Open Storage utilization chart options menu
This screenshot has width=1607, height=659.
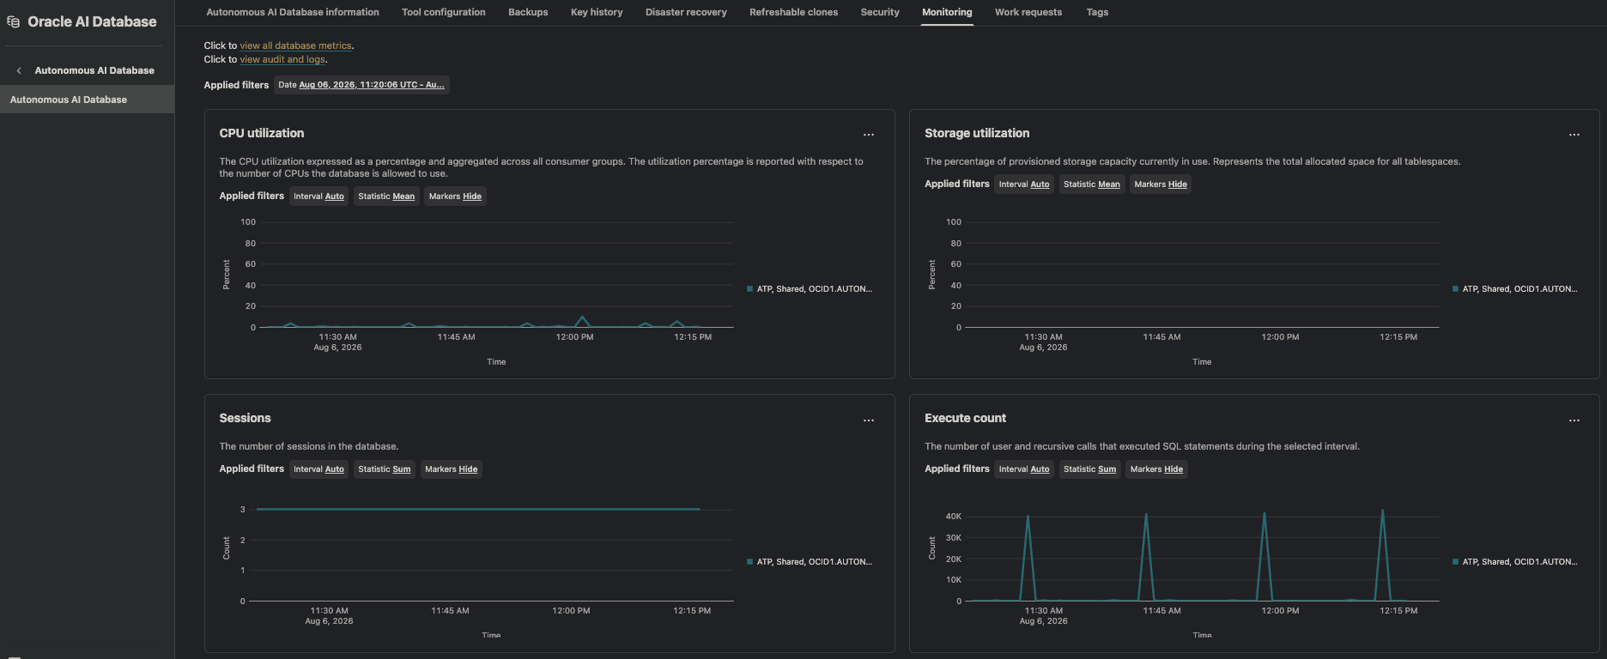1574,135
